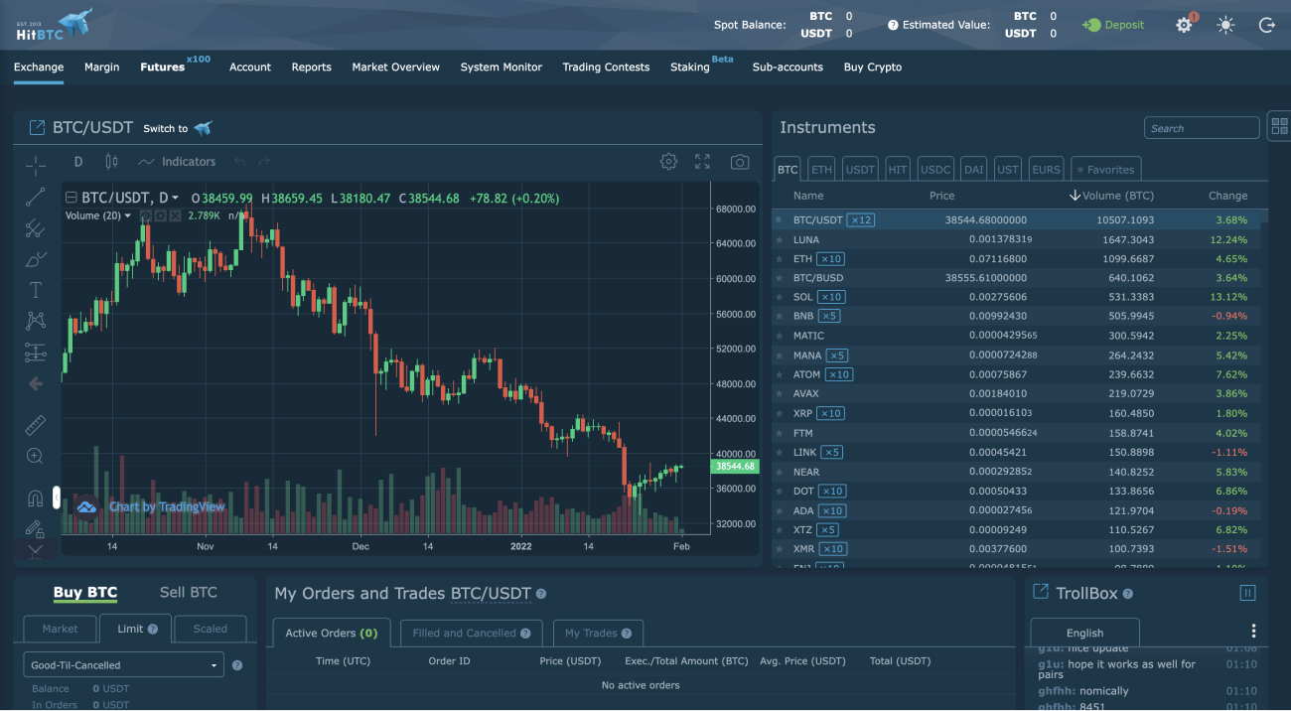This screenshot has width=1291, height=711.
Task: Select the zoom-in magnifier tool
Action: (36, 456)
